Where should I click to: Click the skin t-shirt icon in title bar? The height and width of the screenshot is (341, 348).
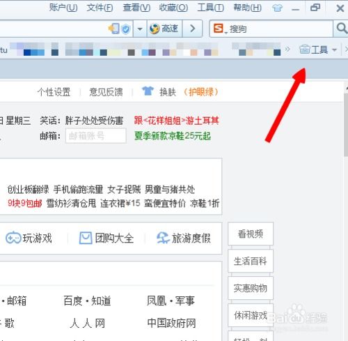click(x=277, y=8)
